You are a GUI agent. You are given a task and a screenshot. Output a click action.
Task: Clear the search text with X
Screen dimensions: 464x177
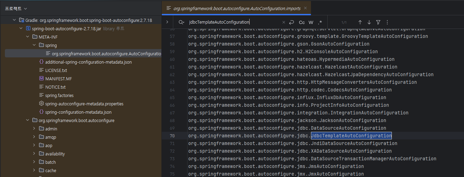[x=283, y=22]
